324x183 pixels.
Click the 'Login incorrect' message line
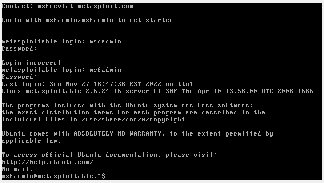32,63
